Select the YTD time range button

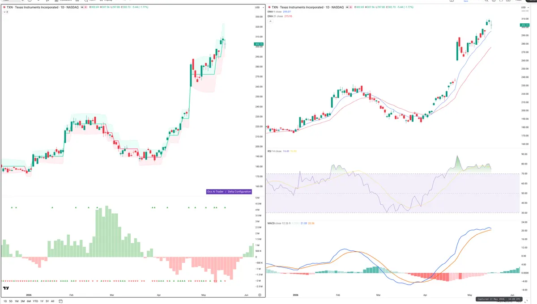tap(35, 301)
